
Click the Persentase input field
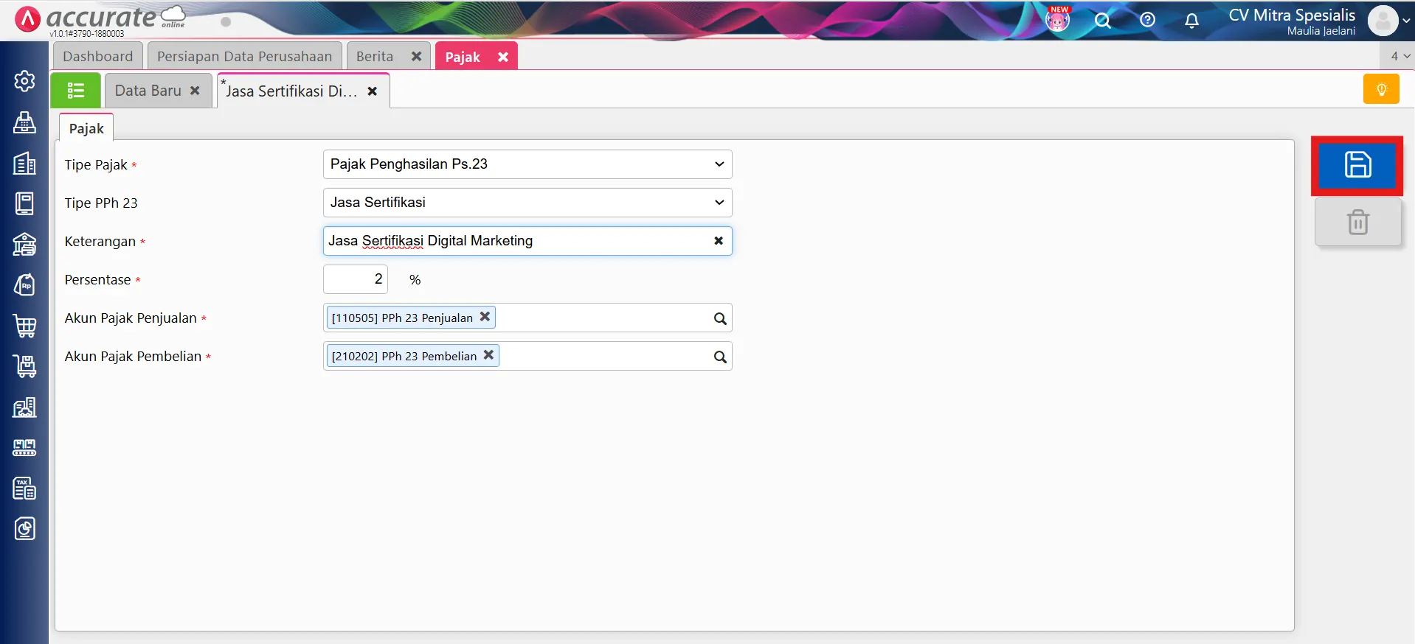point(356,279)
